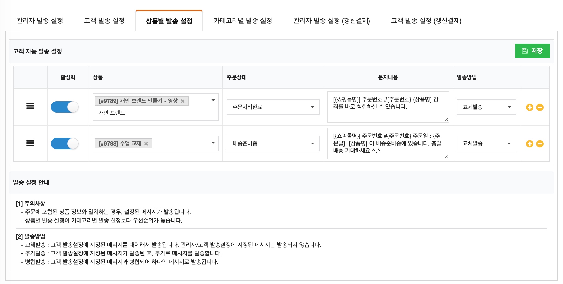Turn off 활성화 for the 수업 교재 rule
Viewport: 563px width, 284px height.
pos(65,144)
